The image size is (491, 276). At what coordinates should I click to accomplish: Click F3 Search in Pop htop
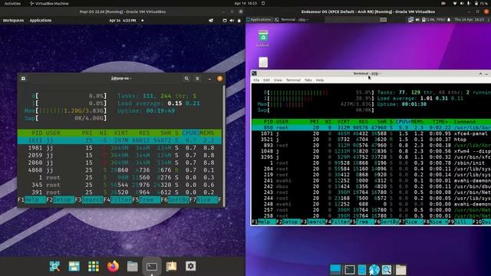[89, 199]
